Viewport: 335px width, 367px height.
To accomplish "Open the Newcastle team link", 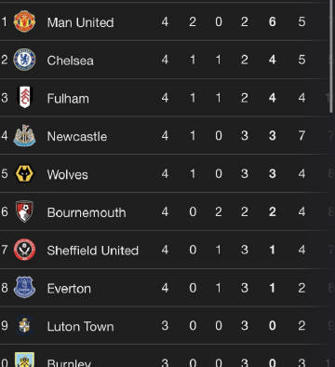I will (x=77, y=136).
